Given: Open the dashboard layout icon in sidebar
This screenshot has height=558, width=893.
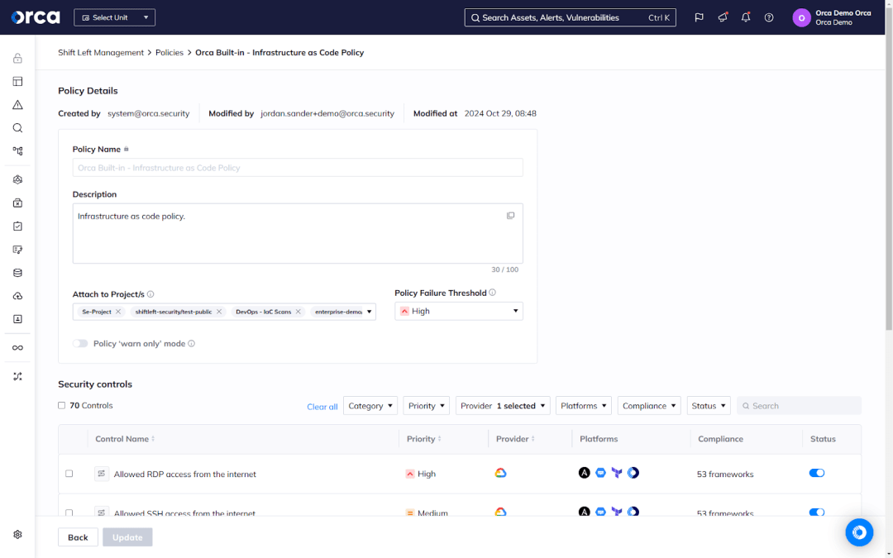Looking at the screenshot, I should (x=17, y=81).
